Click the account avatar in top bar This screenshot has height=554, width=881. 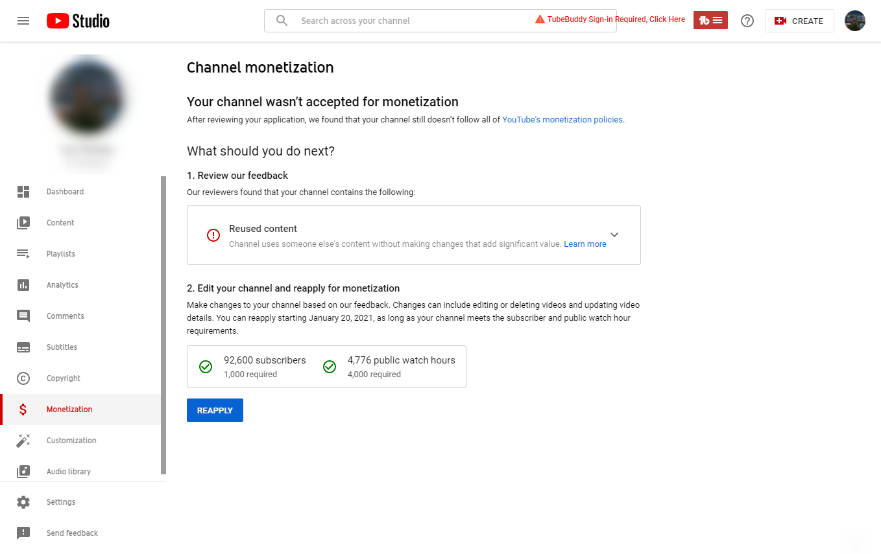[x=855, y=21]
